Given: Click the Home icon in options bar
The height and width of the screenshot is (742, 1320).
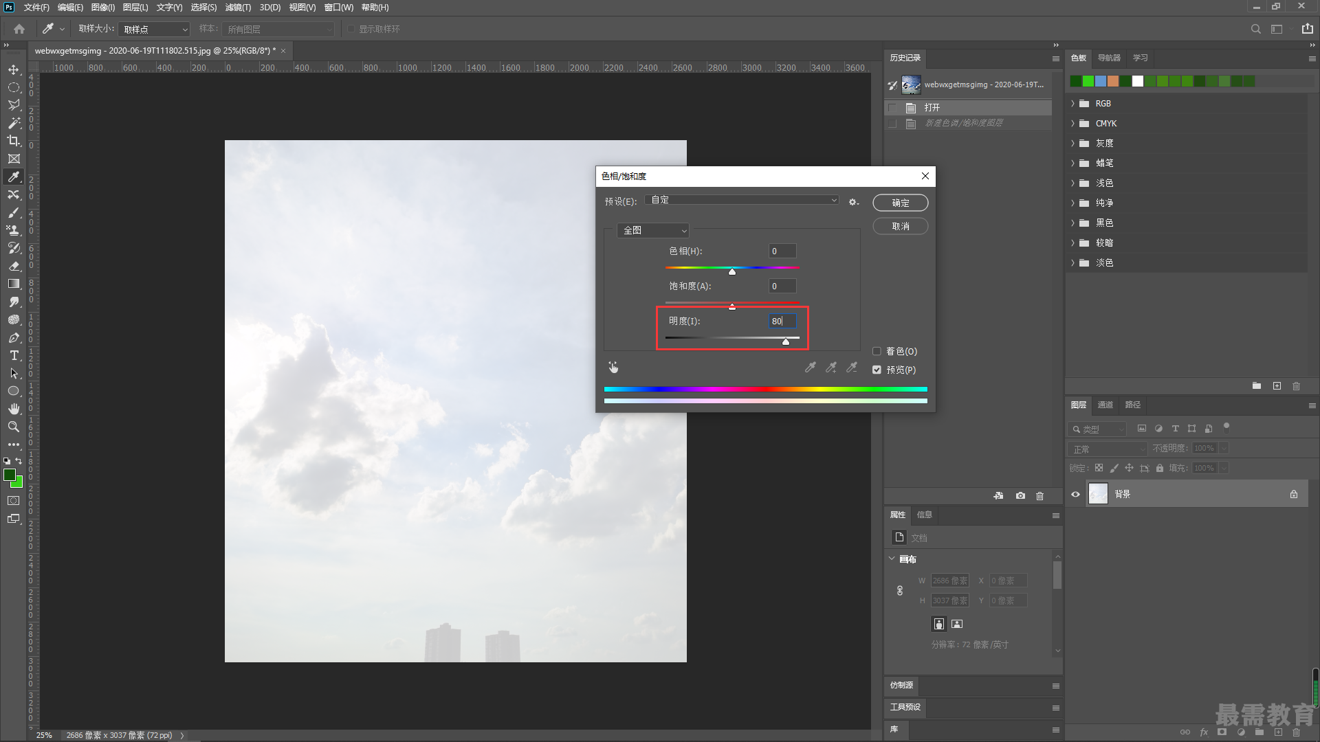Looking at the screenshot, I should [19, 29].
